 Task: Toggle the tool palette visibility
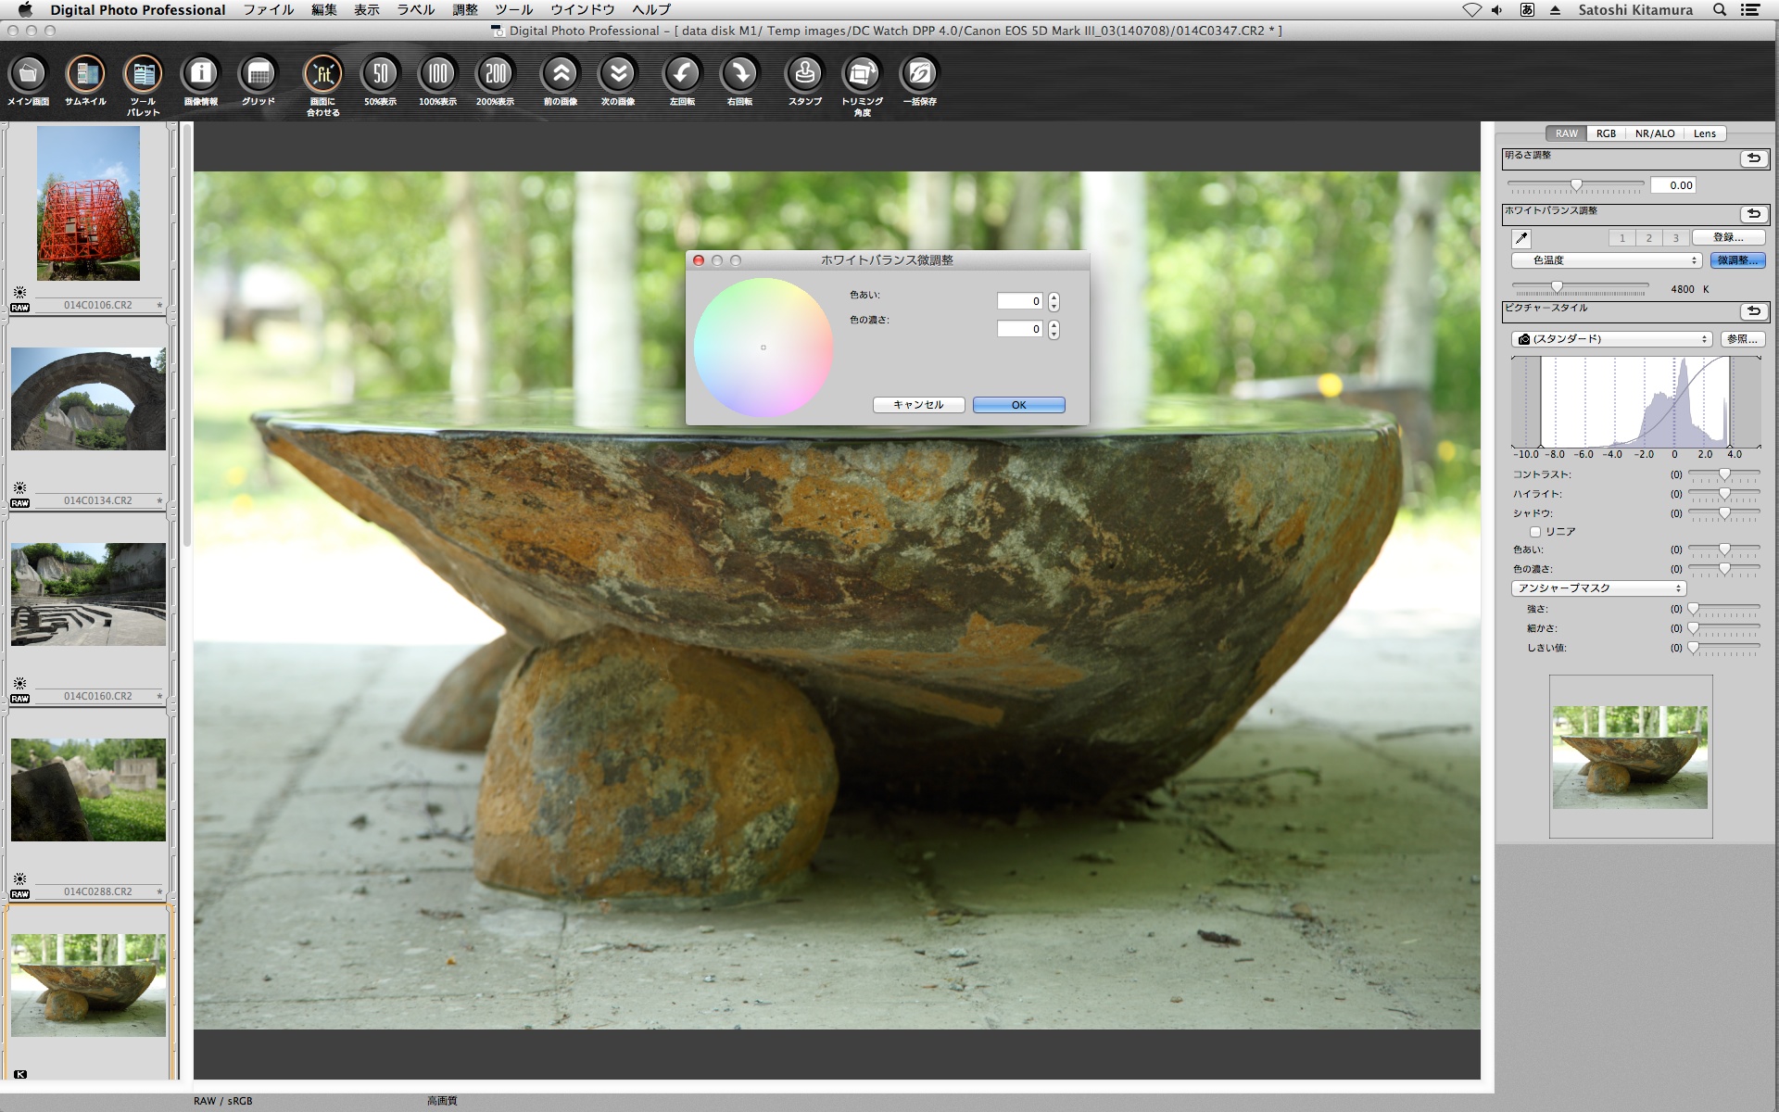143,74
